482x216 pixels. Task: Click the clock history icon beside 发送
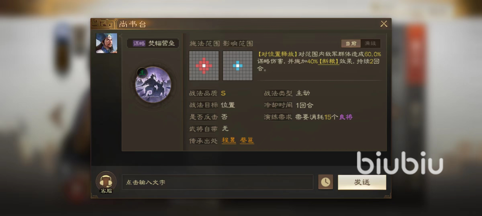[325, 182]
